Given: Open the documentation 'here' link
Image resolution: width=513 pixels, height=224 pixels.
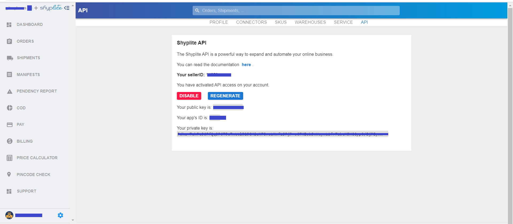Looking at the screenshot, I should point(246,65).
